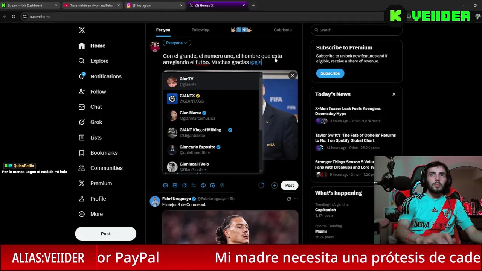This screenshot has height=271, width=482.
Task: Switch to the emoji 19 tab
Action: (x=241, y=30)
